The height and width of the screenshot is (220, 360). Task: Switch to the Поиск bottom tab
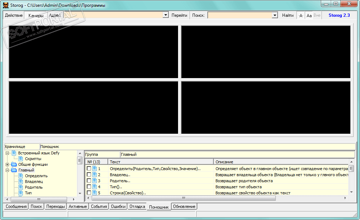(36, 206)
